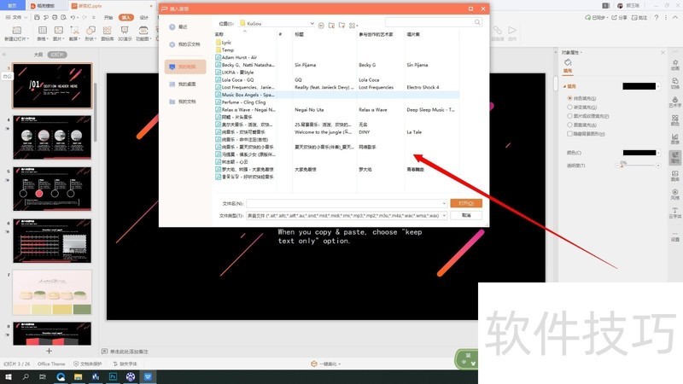Select the Gradient Fill radio button

(x=569, y=108)
